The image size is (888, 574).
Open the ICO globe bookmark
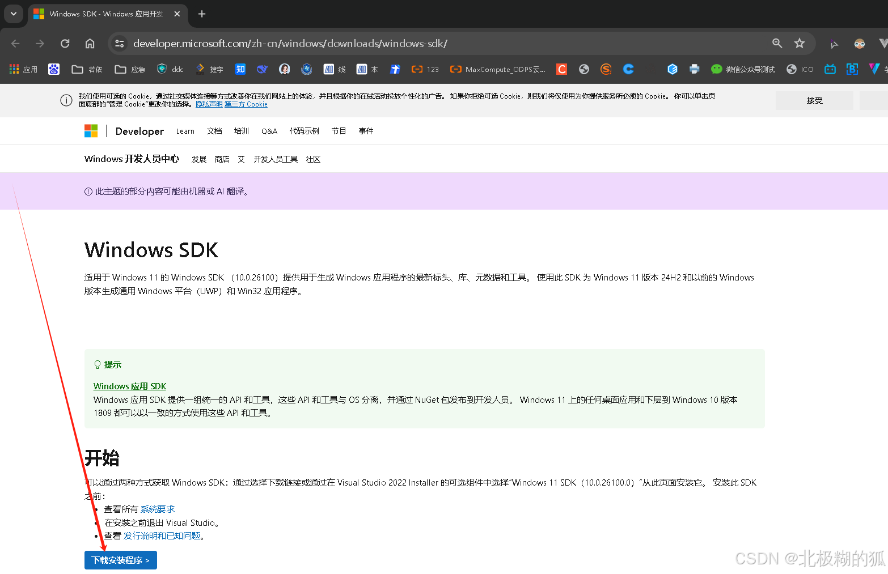[x=800, y=69]
